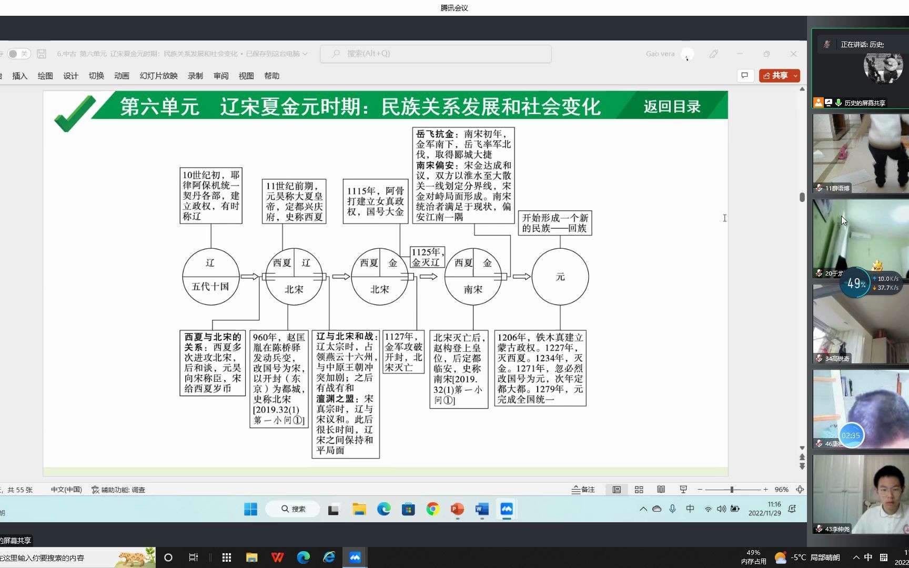This screenshot has width=909, height=568.
Task: Open the Gao vera account avatar
Action: [687, 54]
